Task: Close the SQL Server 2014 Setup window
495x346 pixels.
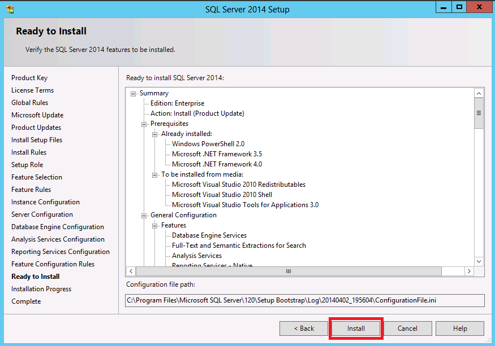Action: [x=479, y=7]
